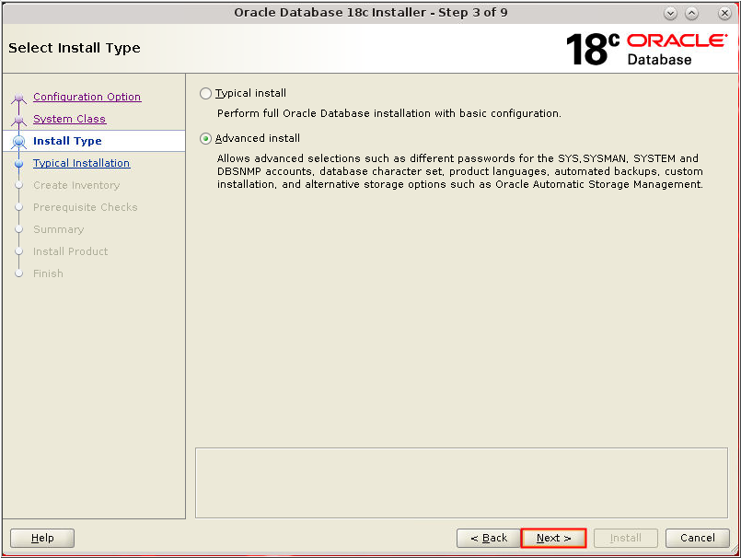
Task: Select the Advanced install option
Action: (204, 138)
